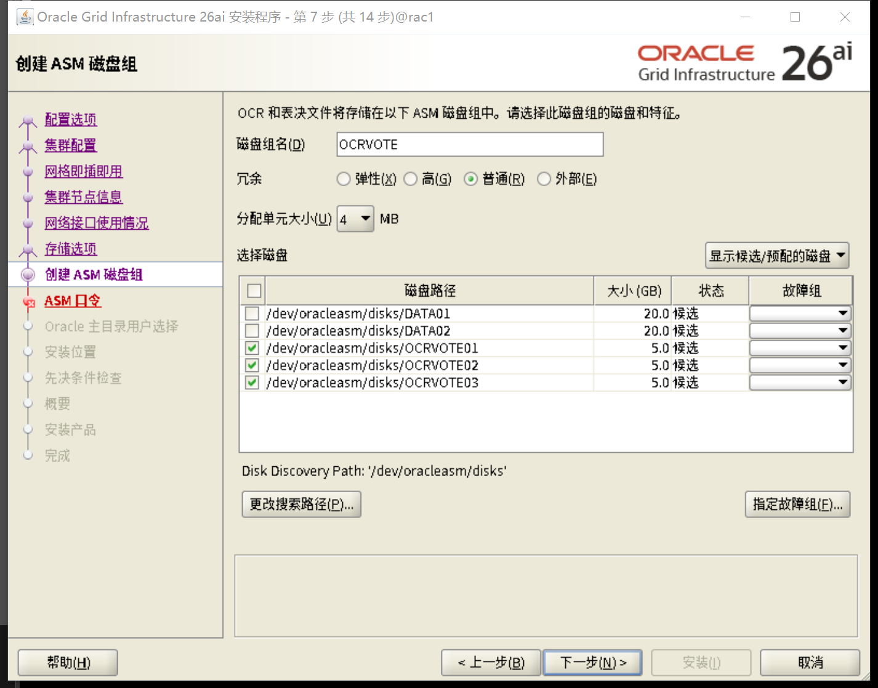This screenshot has width=878, height=688.
Task: Click step marker beside 存储选项
Action: pos(28,250)
